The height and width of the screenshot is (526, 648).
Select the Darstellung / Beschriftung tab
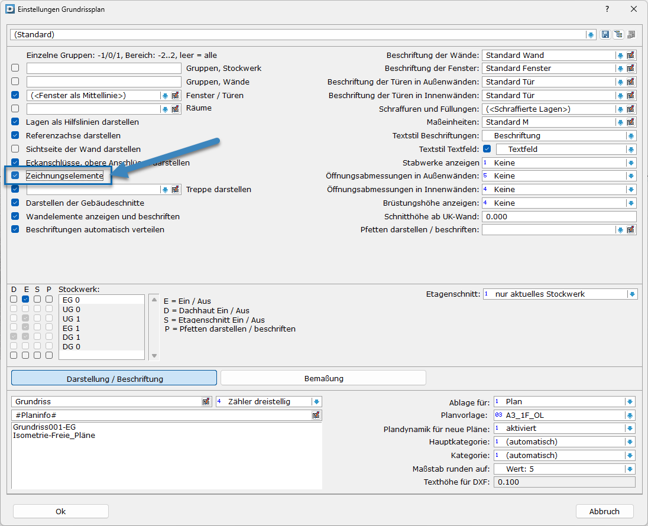click(x=115, y=378)
